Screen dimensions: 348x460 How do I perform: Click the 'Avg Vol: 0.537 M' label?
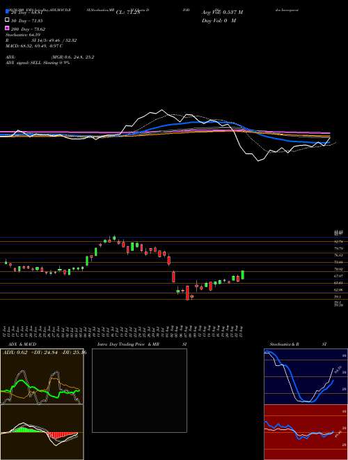click(x=222, y=13)
